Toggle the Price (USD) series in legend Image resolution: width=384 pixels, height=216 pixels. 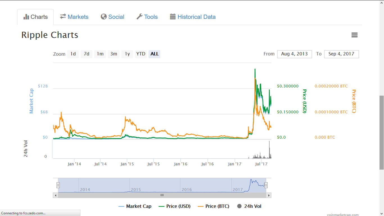pyautogui.click(x=175, y=206)
